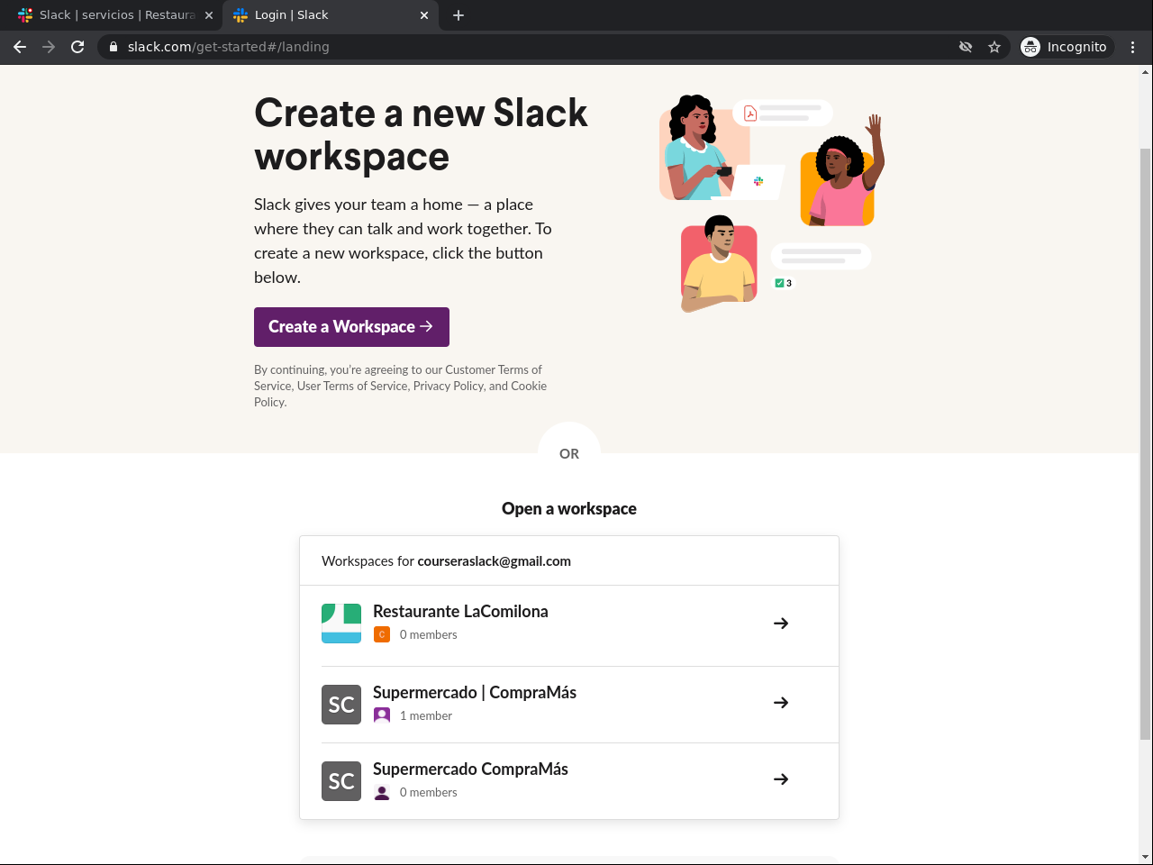This screenshot has height=865, width=1153.
Task: Open arrow for Supermercado | CompraMás
Action: click(x=781, y=703)
